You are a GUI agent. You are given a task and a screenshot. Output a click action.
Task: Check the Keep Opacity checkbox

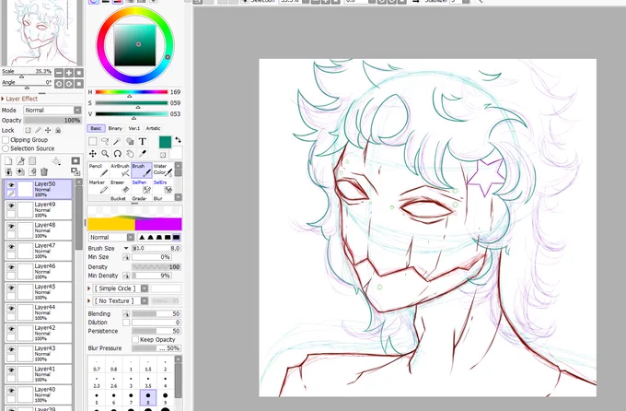[x=135, y=339]
